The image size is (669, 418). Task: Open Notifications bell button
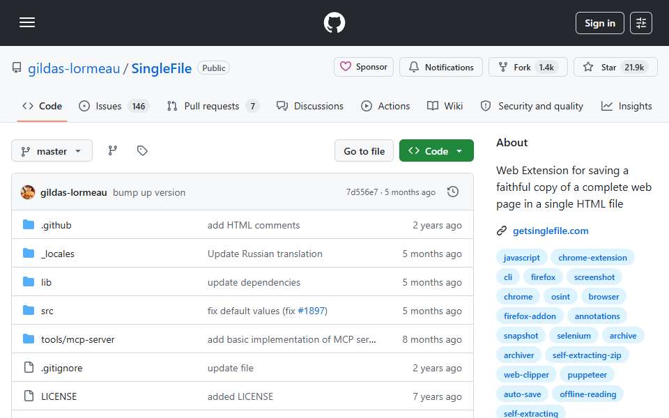pos(440,67)
